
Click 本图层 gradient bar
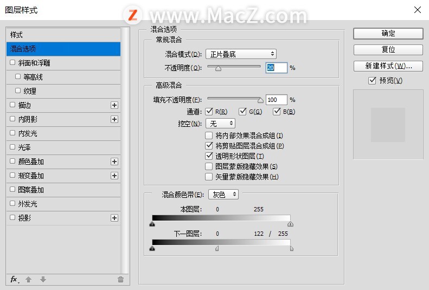pos(221,218)
